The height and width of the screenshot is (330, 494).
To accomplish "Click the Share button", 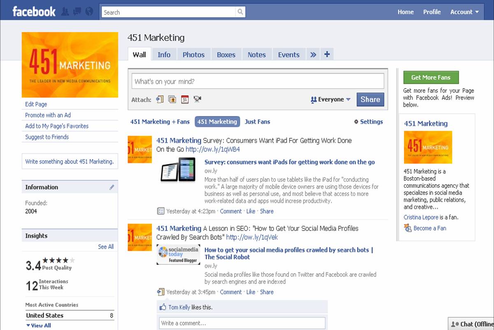I will click(x=370, y=99).
